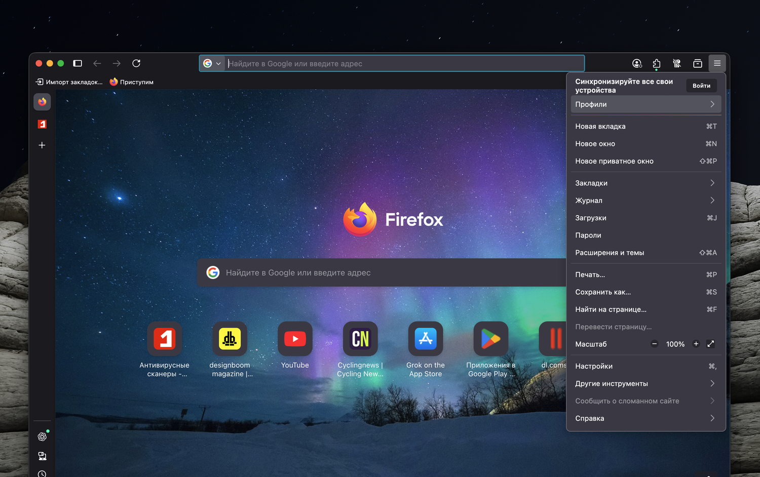Click the back navigation arrow
This screenshot has width=760, height=477.
point(97,63)
